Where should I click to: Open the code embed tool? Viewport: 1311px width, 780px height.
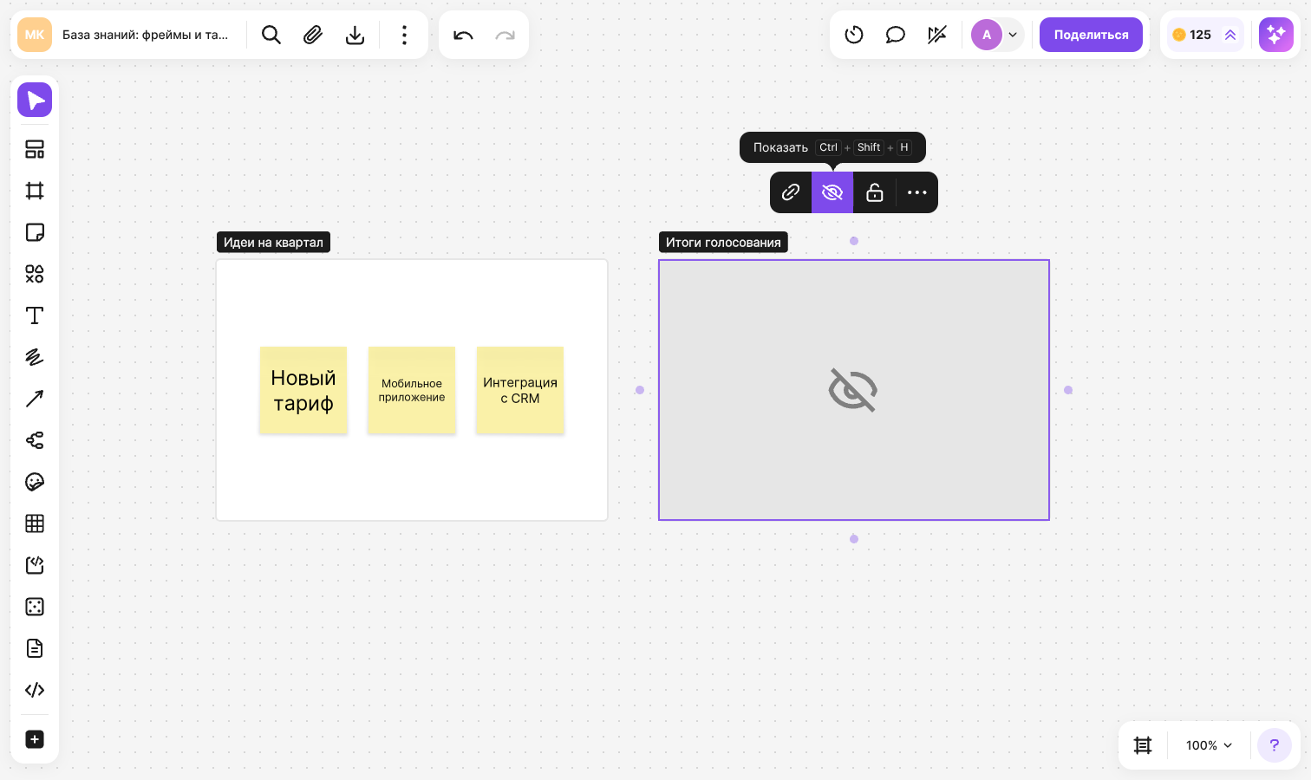35,690
